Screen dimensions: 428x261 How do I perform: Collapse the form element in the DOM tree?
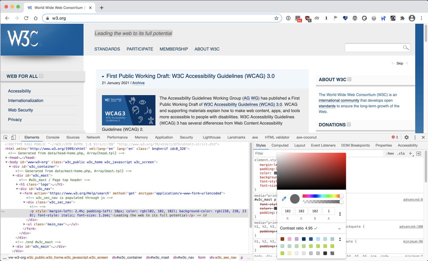(21, 193)
